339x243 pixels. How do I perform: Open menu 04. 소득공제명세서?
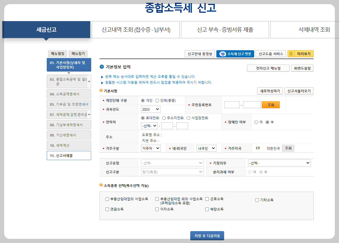pyautogui.click(x=69, y=94)
